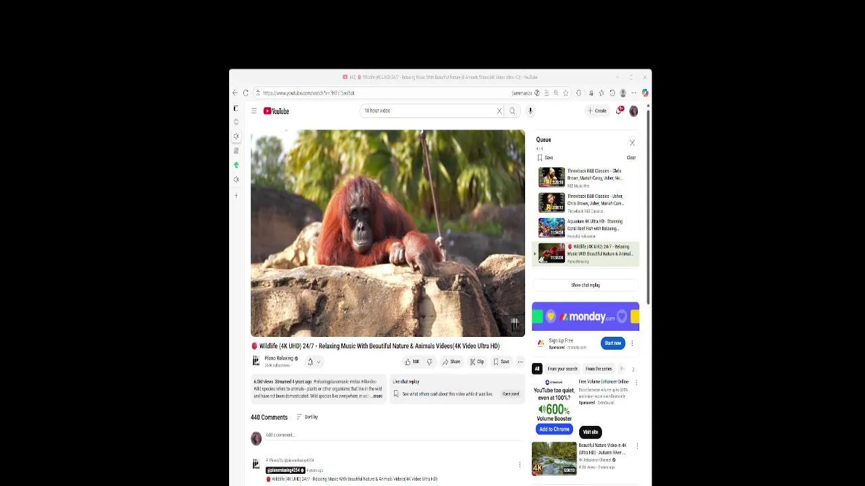Play first Throwback R&B Classics queue item
Image resolution: width=865 pixels, height=486 pixels.
coord(585,178)
